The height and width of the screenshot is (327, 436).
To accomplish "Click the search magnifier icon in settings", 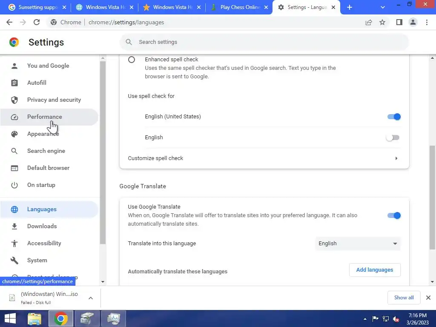I will click(x=129, y=42).
